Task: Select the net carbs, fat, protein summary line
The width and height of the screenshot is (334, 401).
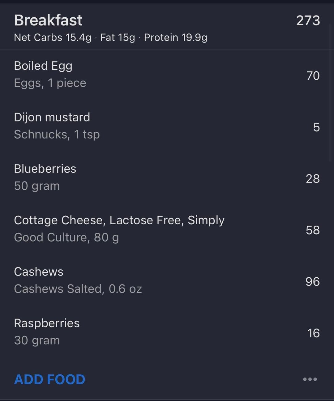Action: 110,37
